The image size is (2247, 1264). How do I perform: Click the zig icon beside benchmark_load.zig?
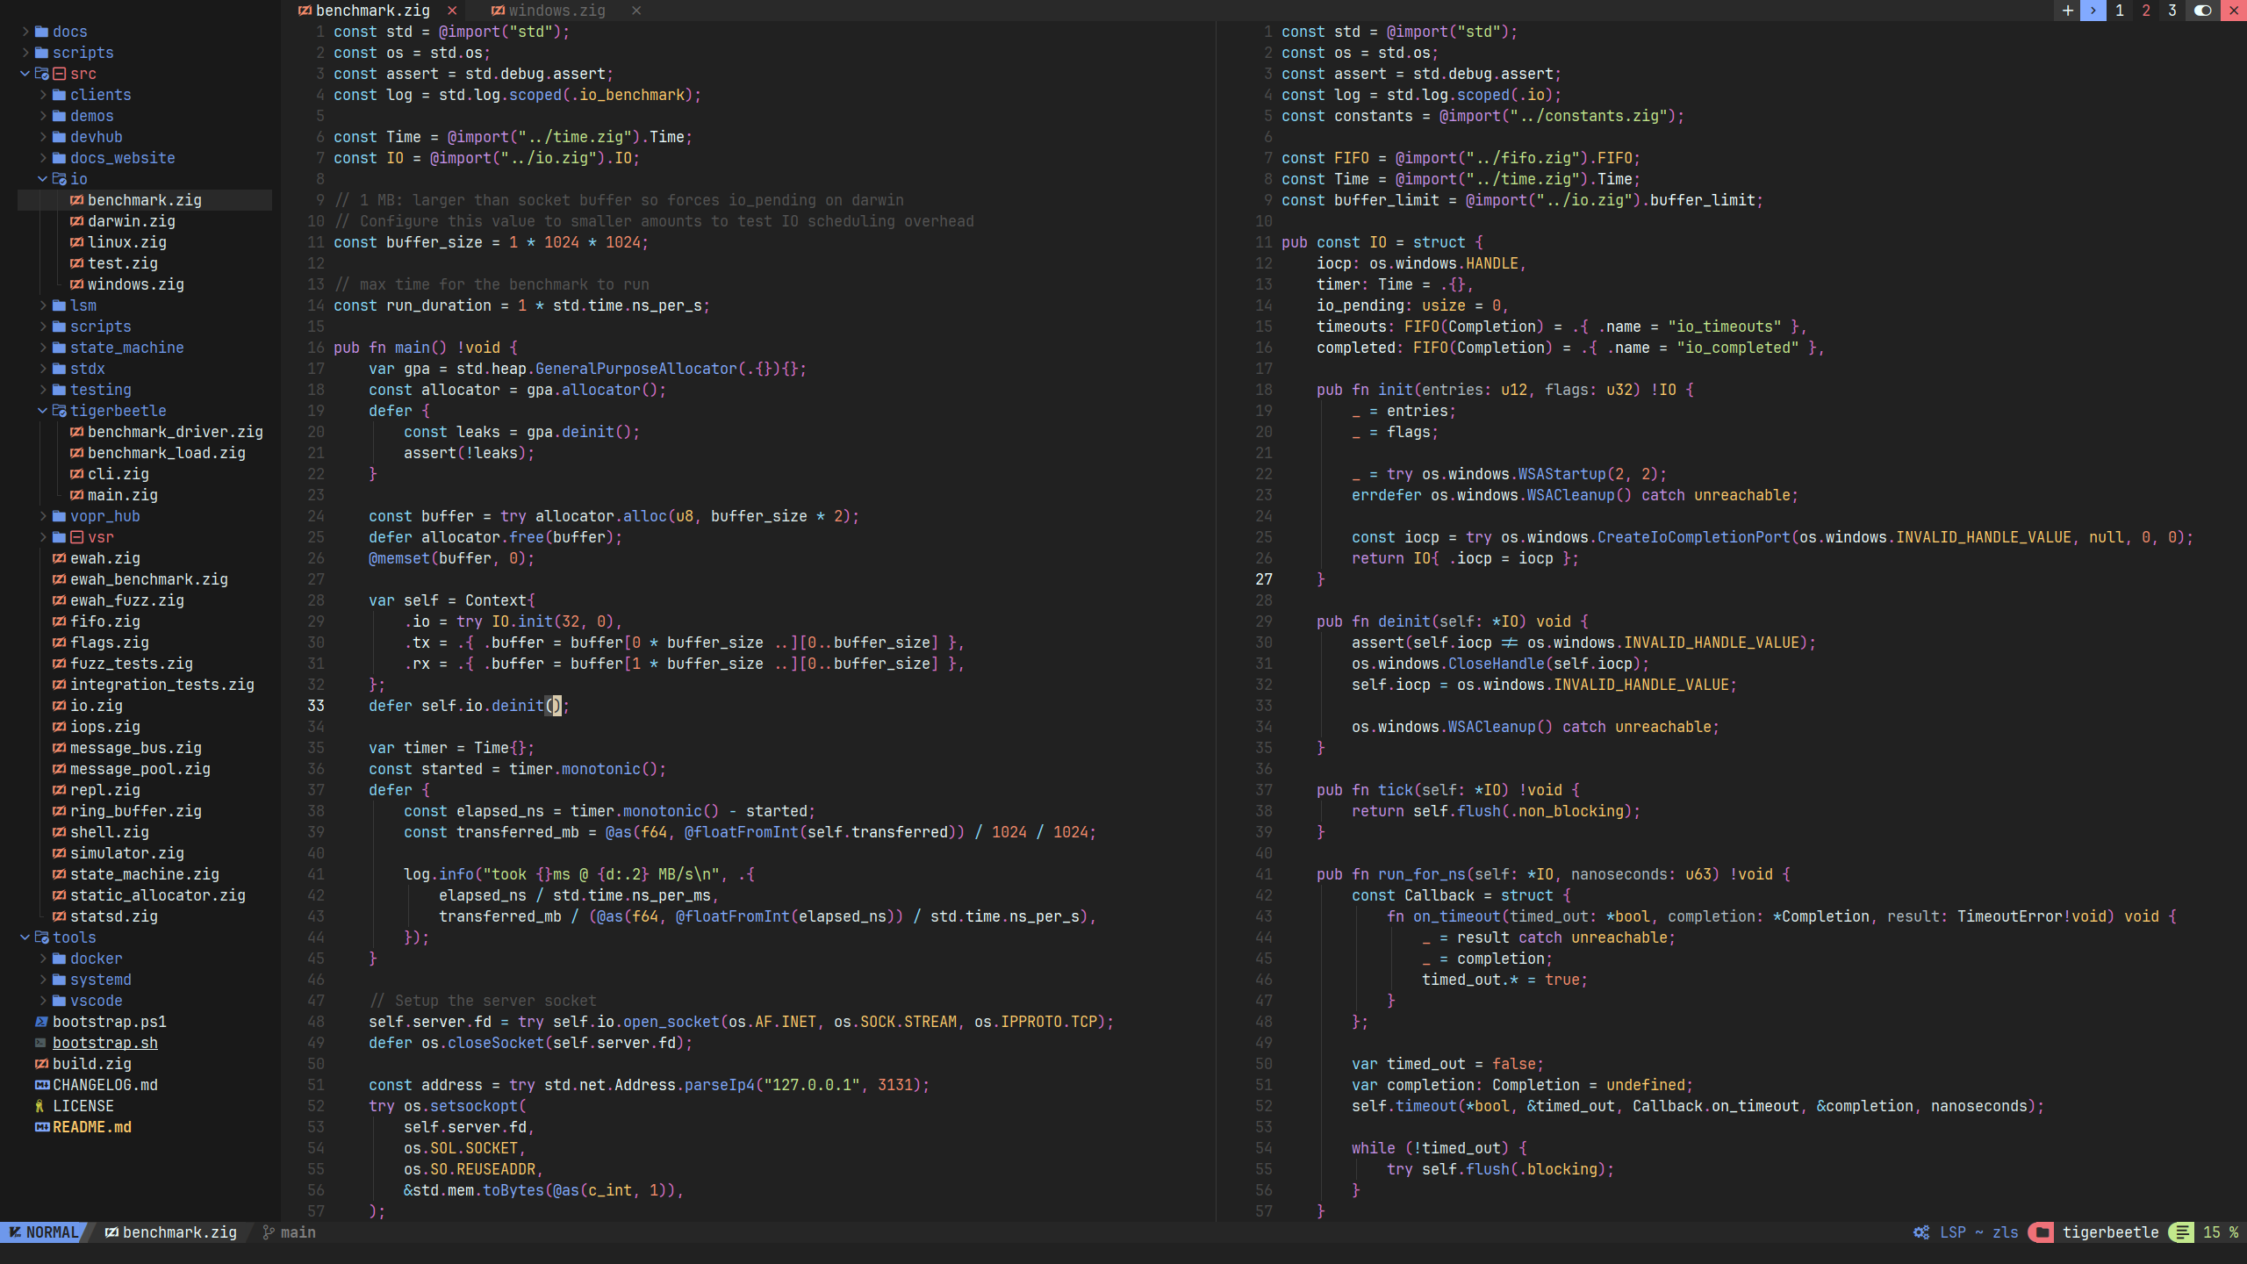tap(76, 453)
